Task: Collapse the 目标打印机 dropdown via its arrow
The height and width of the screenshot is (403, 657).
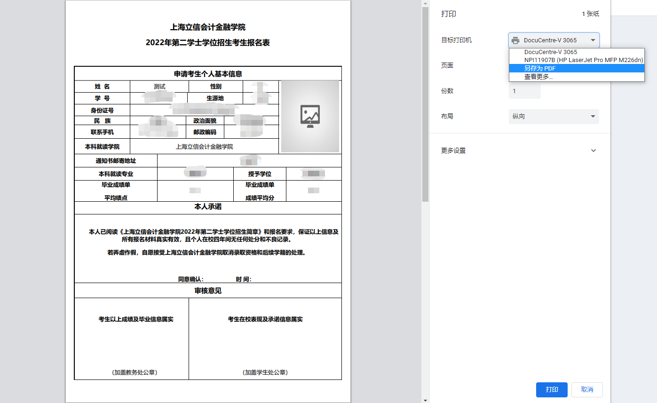Action: tap(593, 40)
